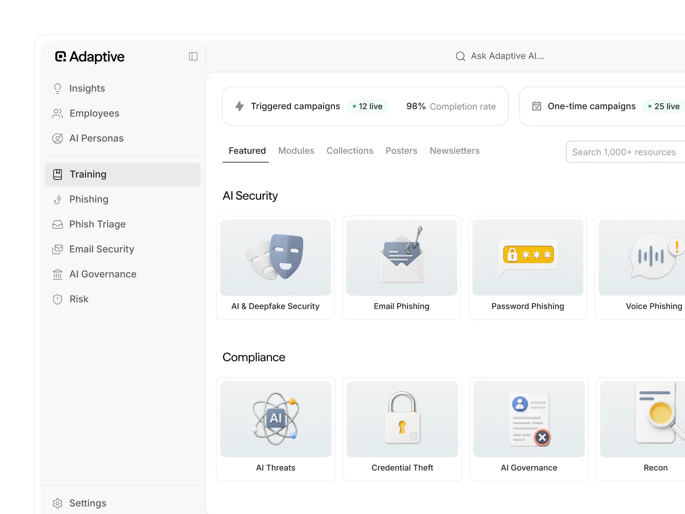The height and width of the screenshot is (514, 685).
Task: Click the AI Threats card label
Action: [x=276, y=468]
